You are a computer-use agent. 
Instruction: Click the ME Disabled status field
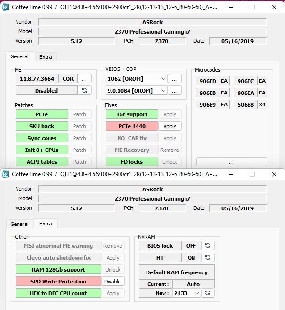(46, 91)
